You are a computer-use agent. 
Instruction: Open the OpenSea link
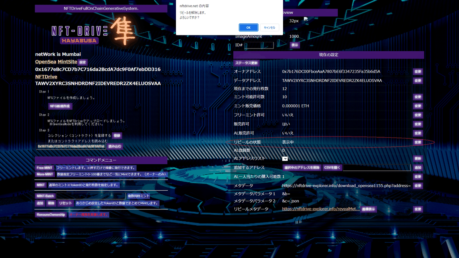pos(46,62)
